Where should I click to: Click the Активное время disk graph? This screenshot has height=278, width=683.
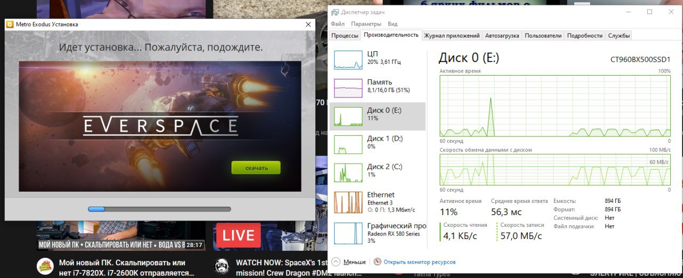pos(555,106)
